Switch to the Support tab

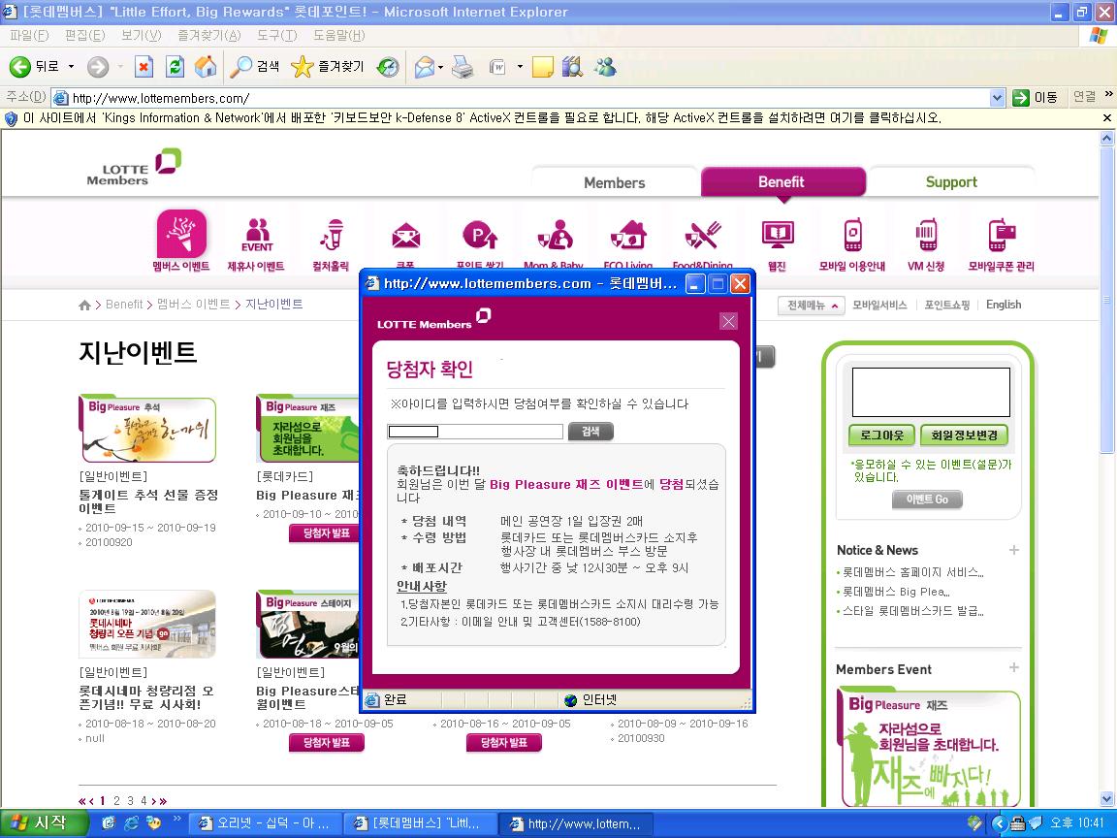(951, 181)
